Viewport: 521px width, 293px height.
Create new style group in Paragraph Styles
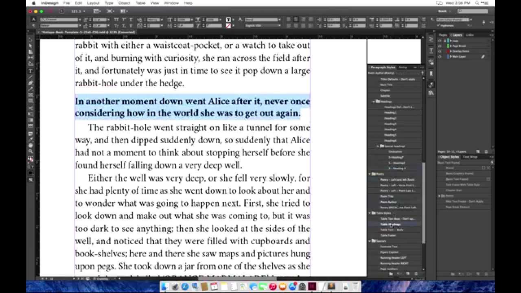(x=391, y=274)
